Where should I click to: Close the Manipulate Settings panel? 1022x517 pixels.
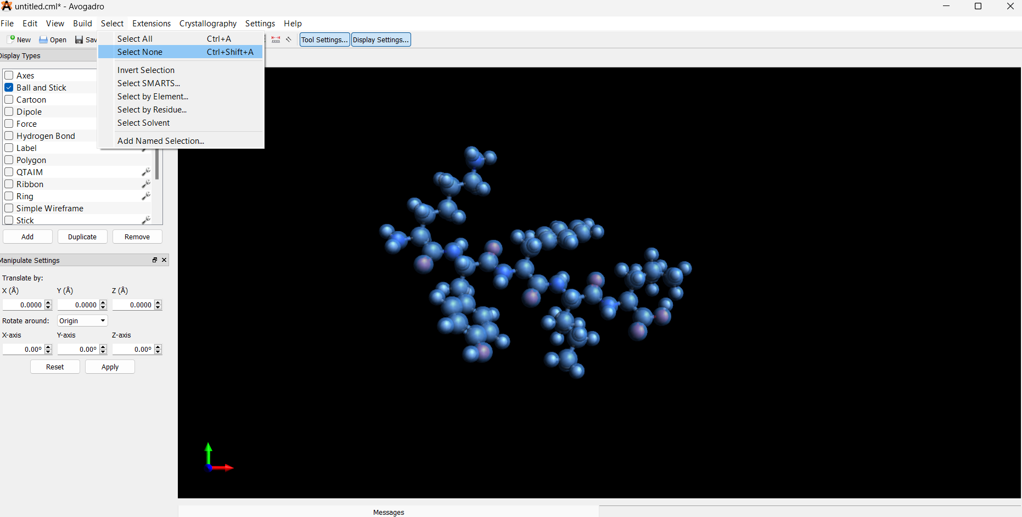[164, 260]
